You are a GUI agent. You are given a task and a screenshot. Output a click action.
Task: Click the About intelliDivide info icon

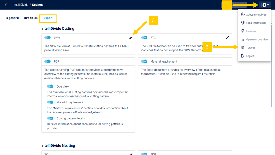click(x=243, y=15)
